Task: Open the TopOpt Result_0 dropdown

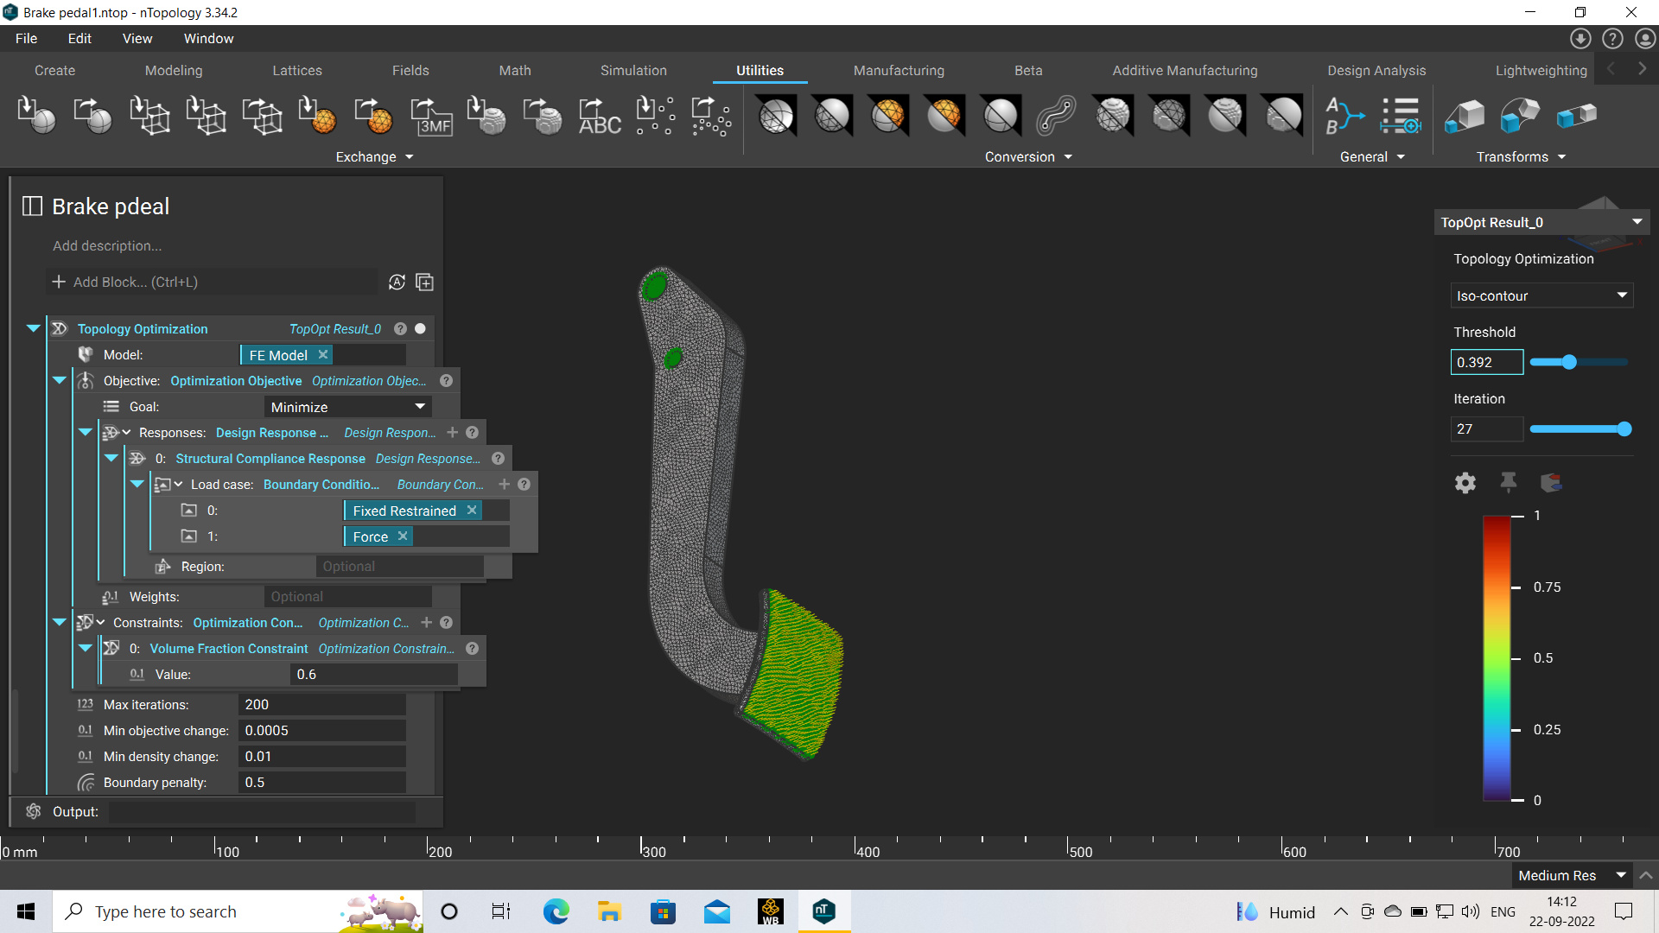Action: [1637, 222]
